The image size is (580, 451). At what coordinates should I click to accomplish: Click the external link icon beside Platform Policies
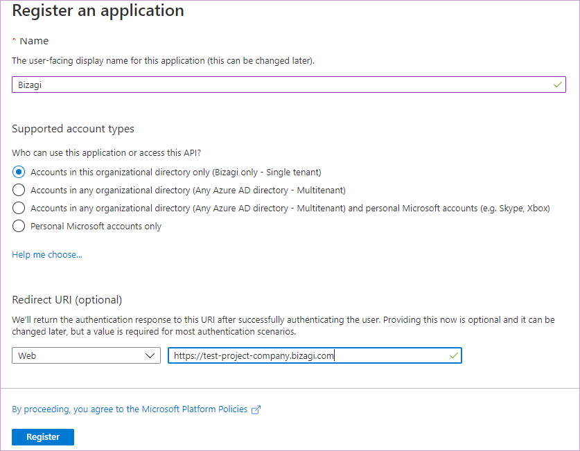[256, 409]
